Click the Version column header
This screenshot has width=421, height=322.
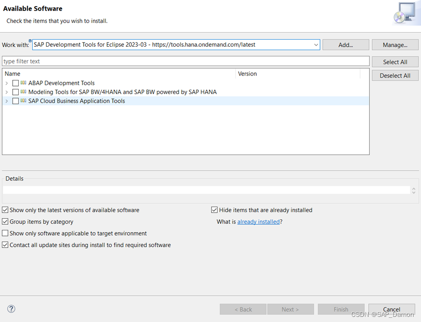[298, 73]
